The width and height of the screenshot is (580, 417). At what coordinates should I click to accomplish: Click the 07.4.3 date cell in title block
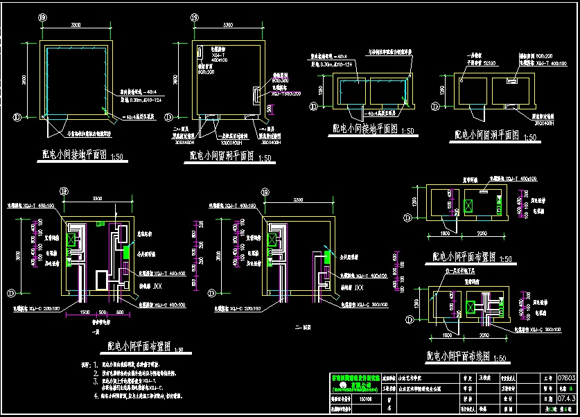(x=567, y=399)
